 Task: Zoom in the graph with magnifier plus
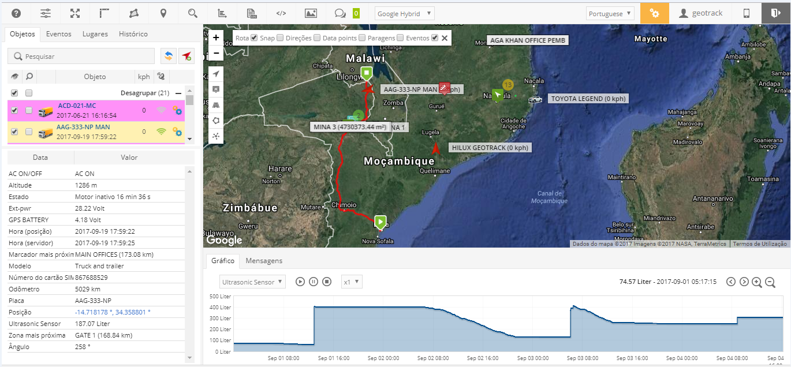click(757, 282)
